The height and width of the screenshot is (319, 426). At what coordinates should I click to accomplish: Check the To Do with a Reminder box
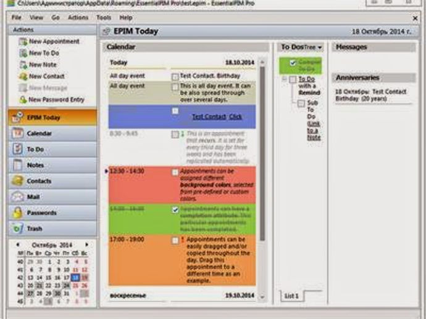(293, 79)
